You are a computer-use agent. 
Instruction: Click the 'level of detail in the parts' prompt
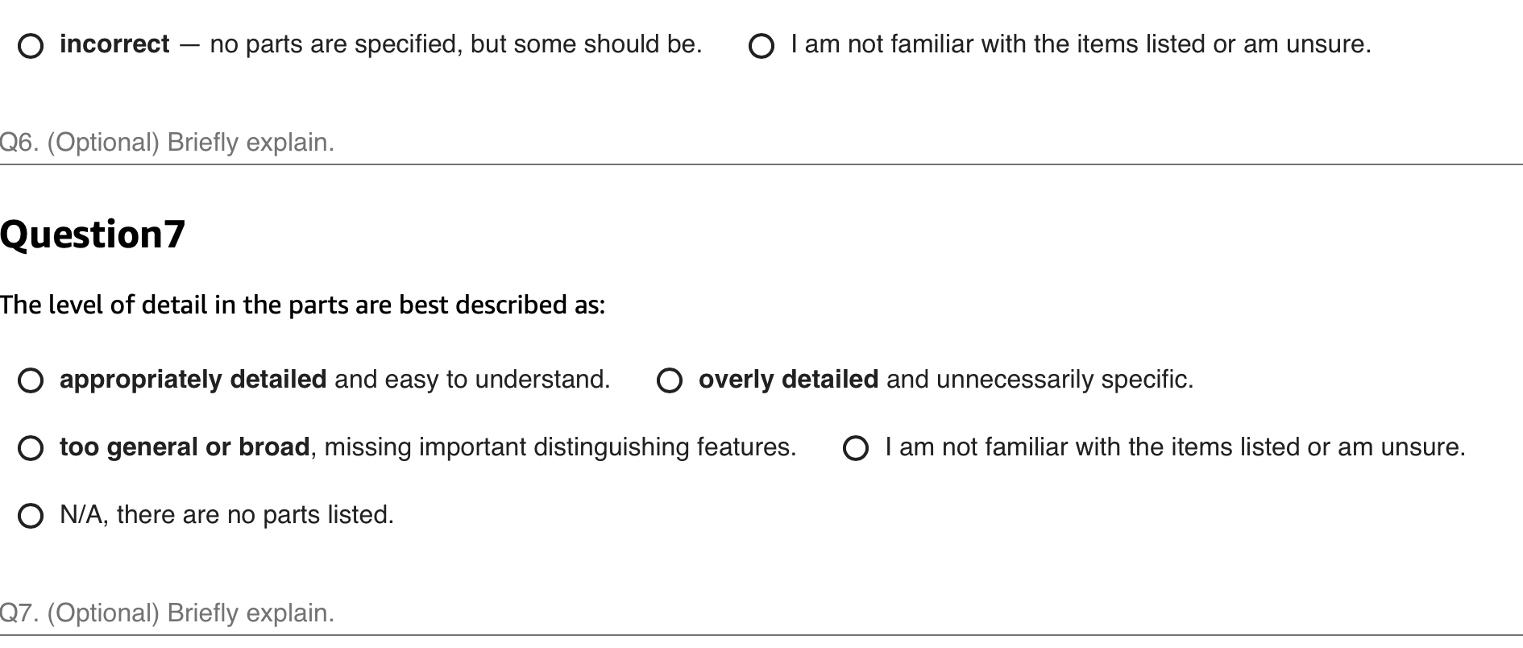(x=302, y=305)
